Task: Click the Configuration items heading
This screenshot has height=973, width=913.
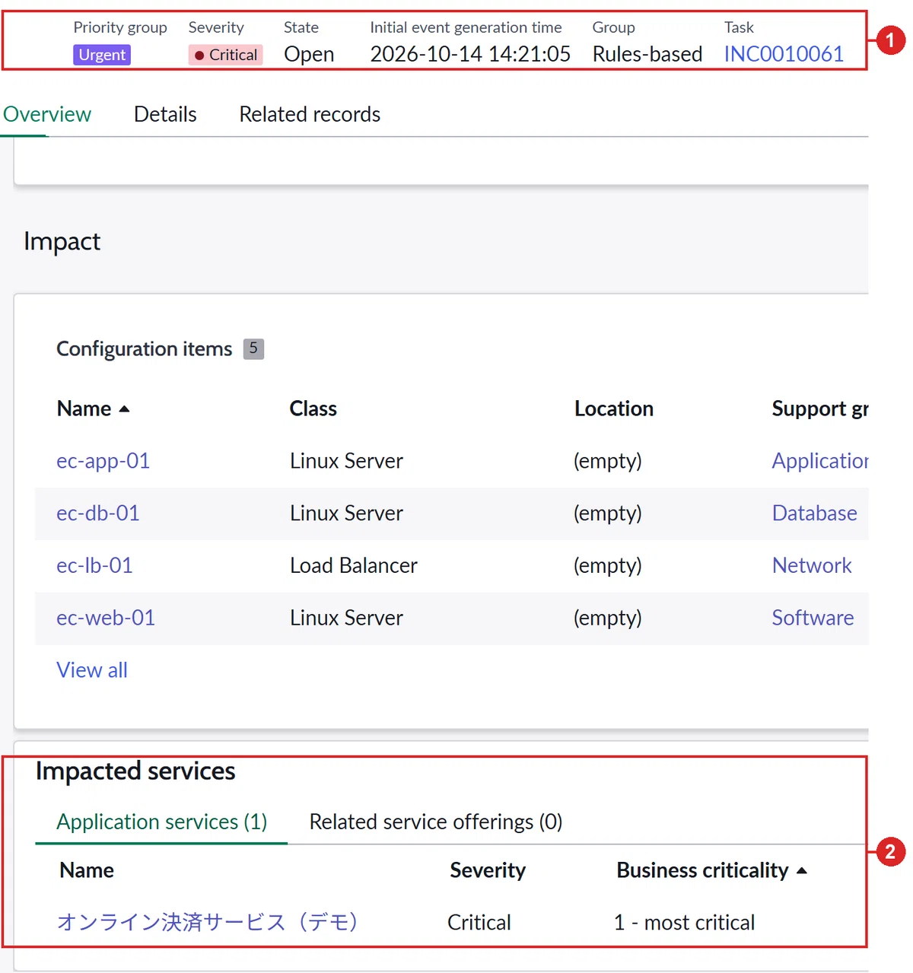Action: pyautogui.click(x=144, y=348)
